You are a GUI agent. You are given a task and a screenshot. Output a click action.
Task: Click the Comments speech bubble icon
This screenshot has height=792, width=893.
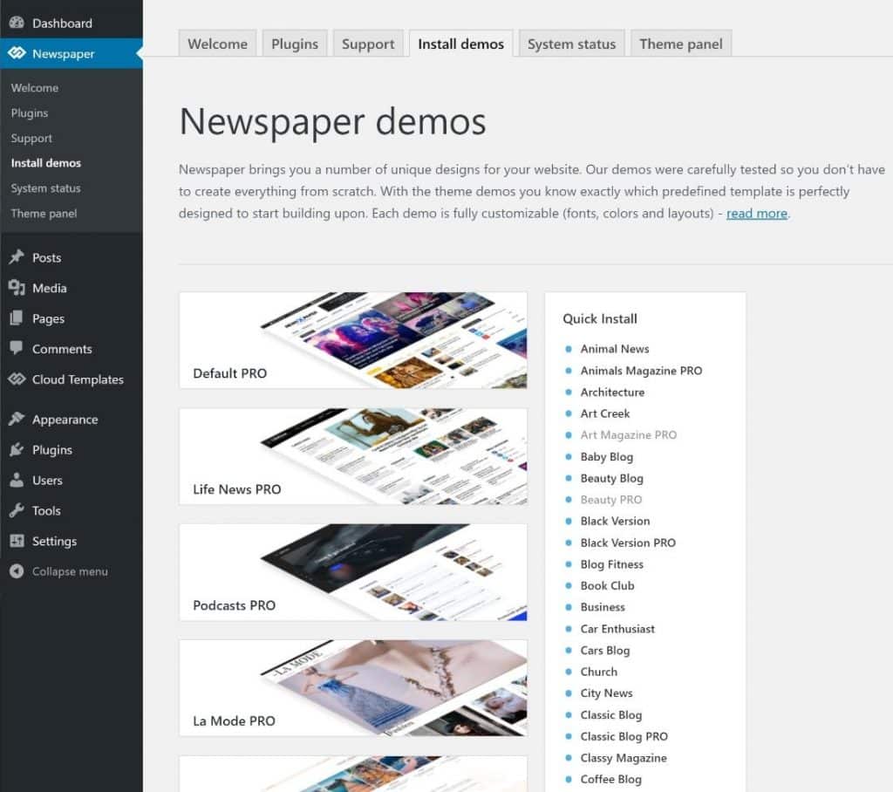(17, 348)
